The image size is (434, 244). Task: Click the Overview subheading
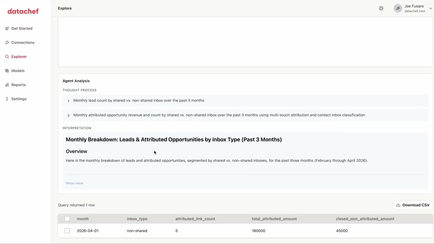(x=76, y=151)
